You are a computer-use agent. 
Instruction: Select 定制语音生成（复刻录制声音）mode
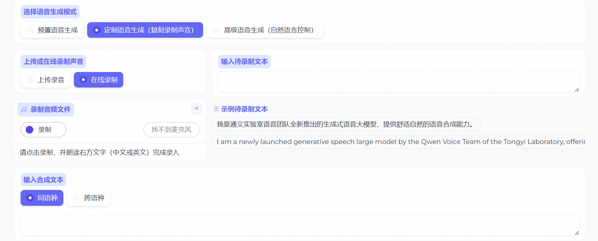click(145, 30)
